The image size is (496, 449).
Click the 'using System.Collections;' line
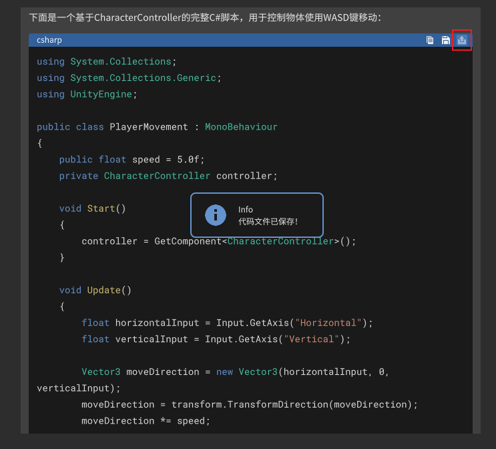point(107,61)
